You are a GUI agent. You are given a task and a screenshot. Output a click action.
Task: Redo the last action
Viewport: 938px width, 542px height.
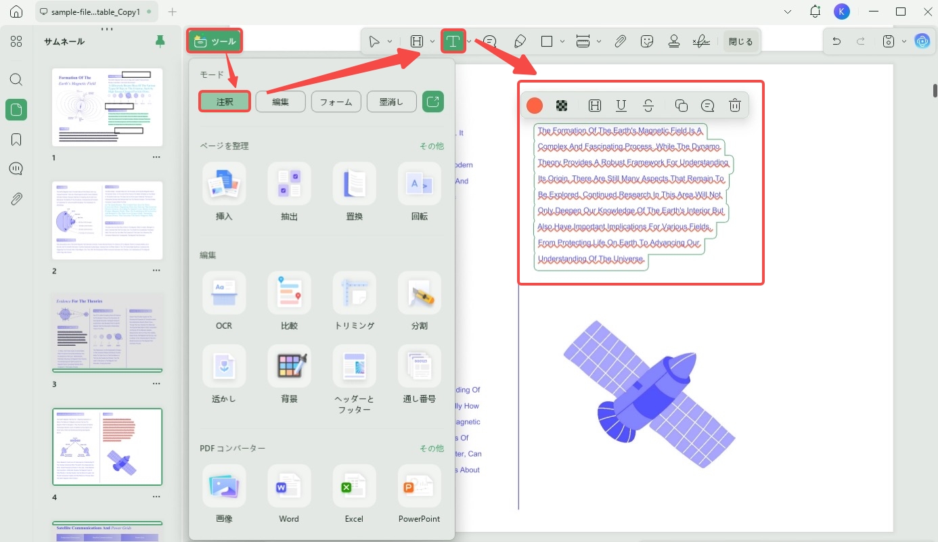point(861,41)
